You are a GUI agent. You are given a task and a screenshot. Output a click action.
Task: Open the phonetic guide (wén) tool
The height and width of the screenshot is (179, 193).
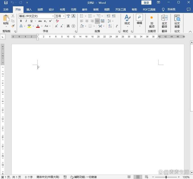coord(68,16)
